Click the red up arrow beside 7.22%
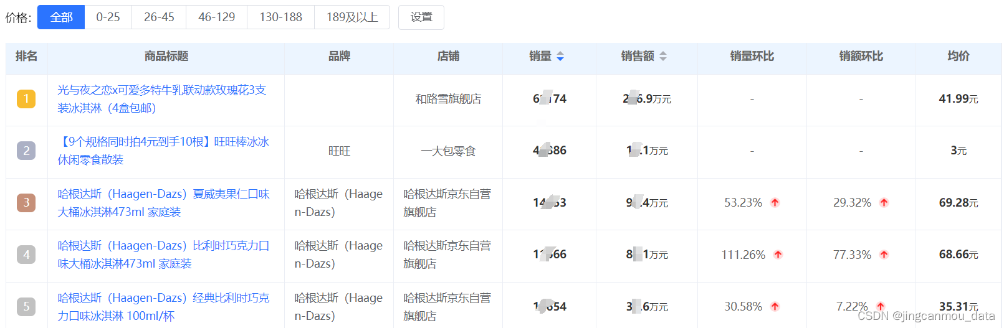The image size is (1004, 328). 880,307
